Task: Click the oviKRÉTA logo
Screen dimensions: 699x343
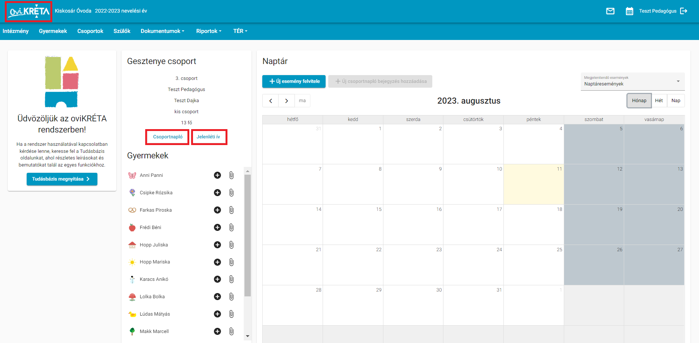Action: click(x=29, y=11)
